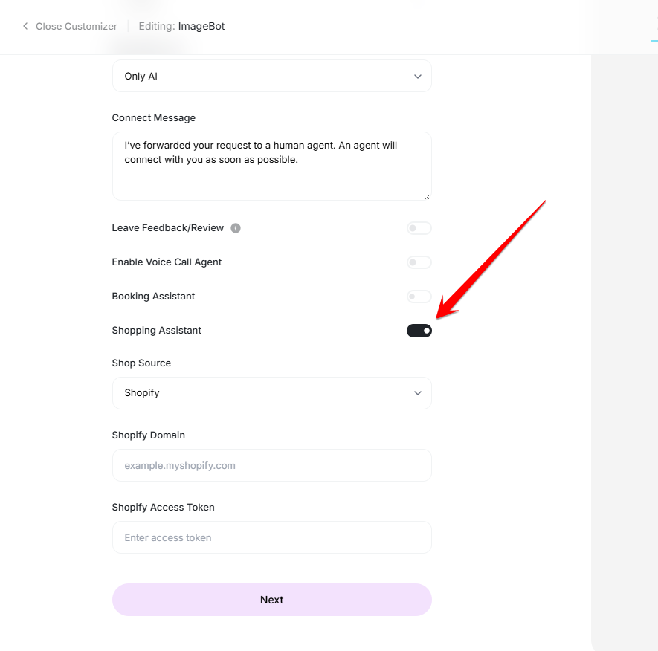Enable the Booking Assistant toggle
658x651 pixels.
click(x=419, y=297)
